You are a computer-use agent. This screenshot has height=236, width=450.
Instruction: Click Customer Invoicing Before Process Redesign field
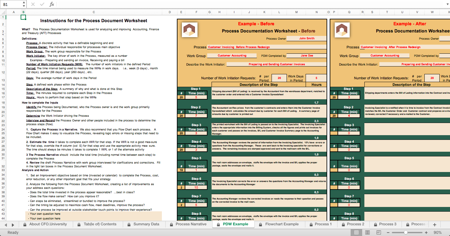coord(267,47)
